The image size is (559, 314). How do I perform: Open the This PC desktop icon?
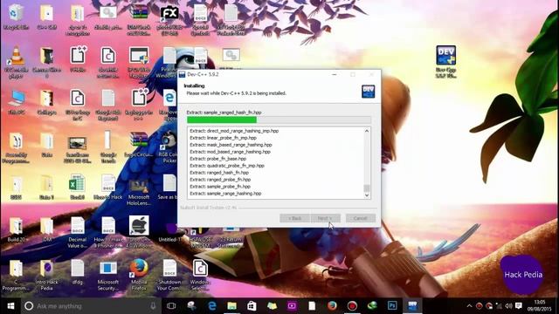tap(16, 103)
